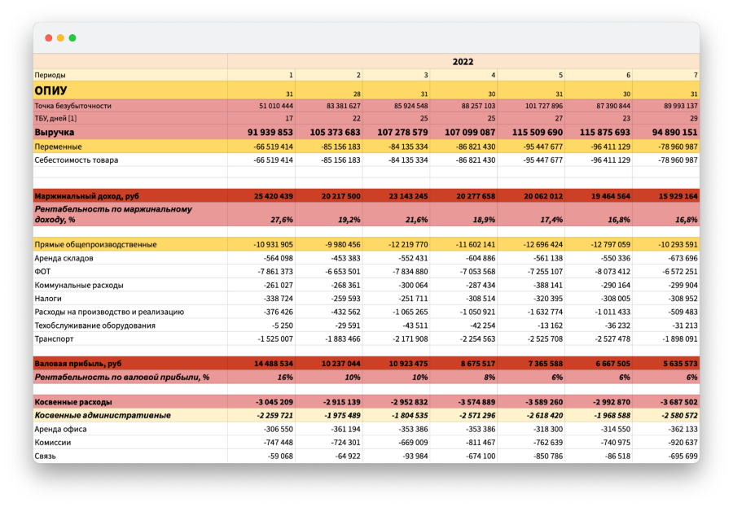
Task: Click the Аренда офиса row label
Action: [59, 429]
